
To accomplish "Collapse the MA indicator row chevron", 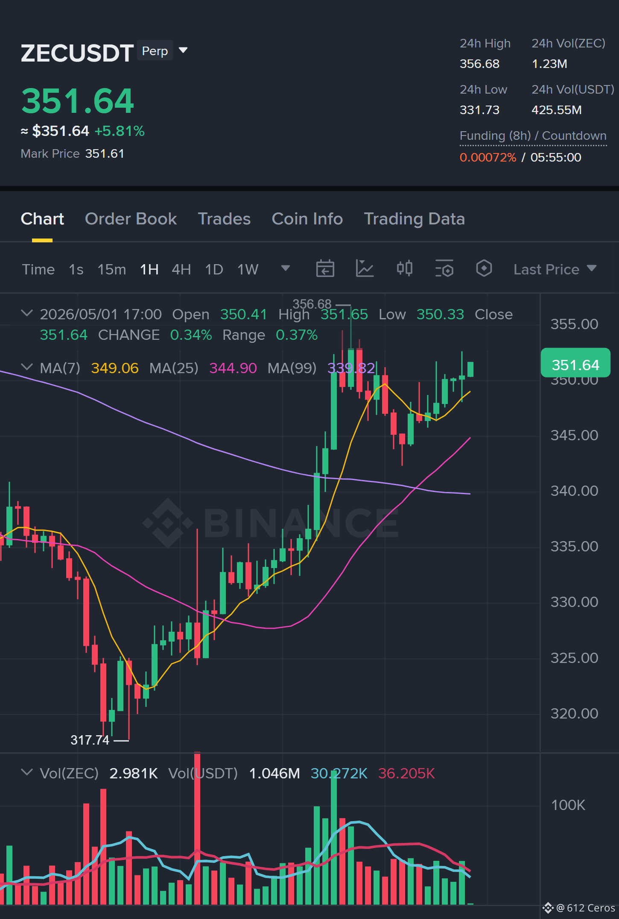I will 26,367.
